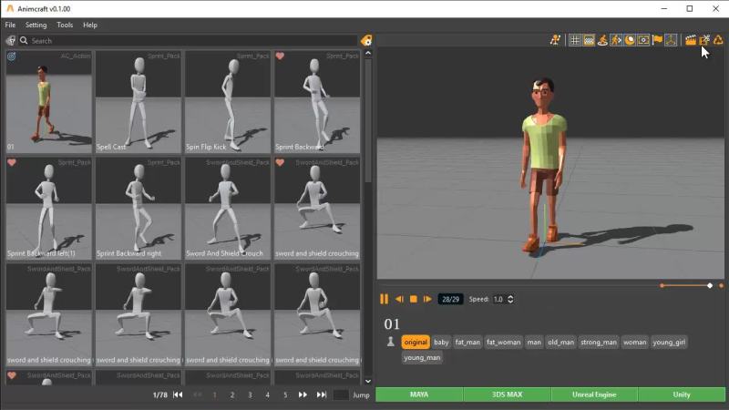Viewport: 729px width, 410px height.
Task: Click the Speed value field 1.0
Action: (498, 300)
